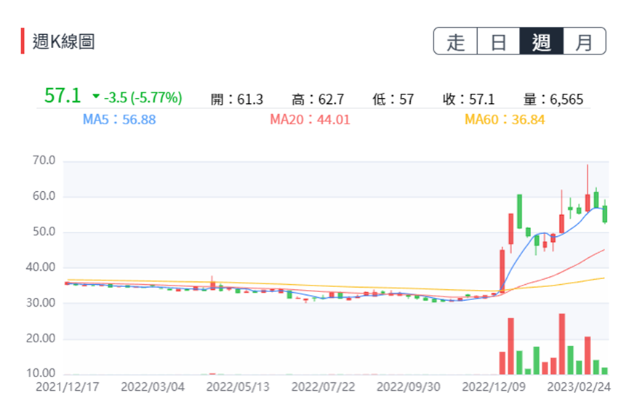Click the volume value 量:6,565
This screenshot has height=404, width=629.
click(553, 99)
